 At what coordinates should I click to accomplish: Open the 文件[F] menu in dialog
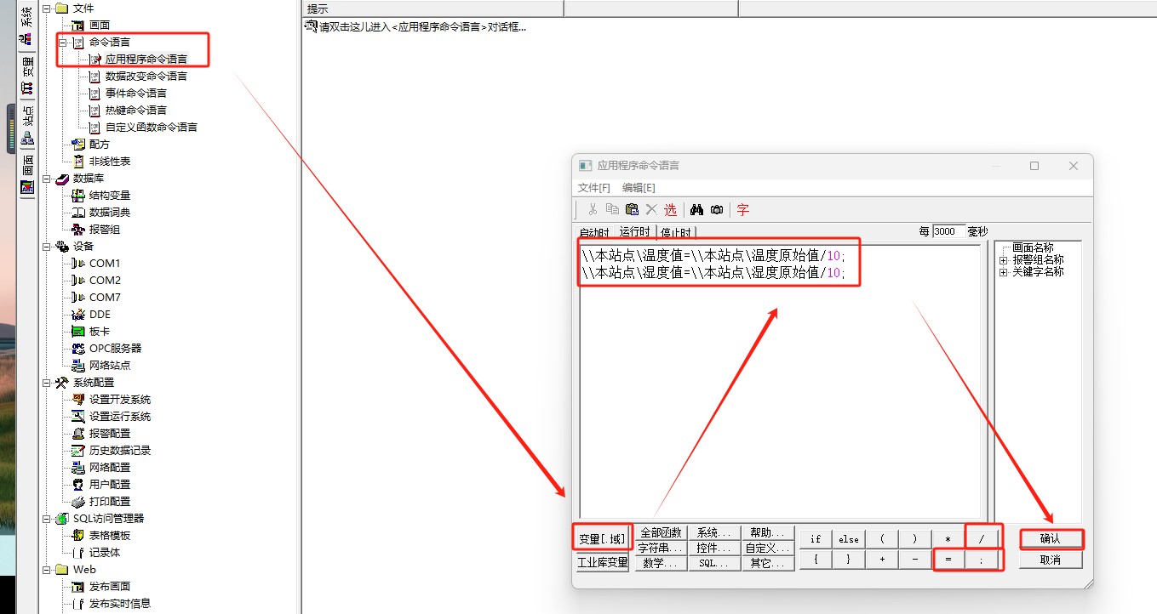[x=594, y=188]
